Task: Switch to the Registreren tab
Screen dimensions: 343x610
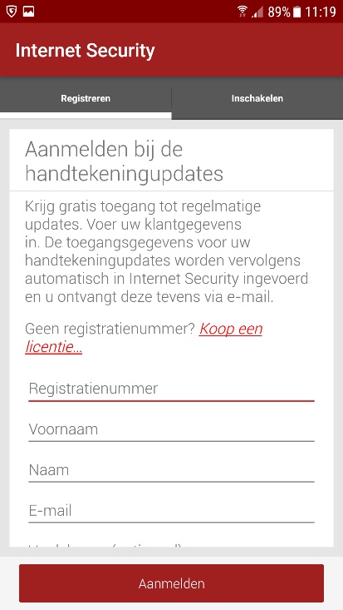Action: click(x=86, y=98)
